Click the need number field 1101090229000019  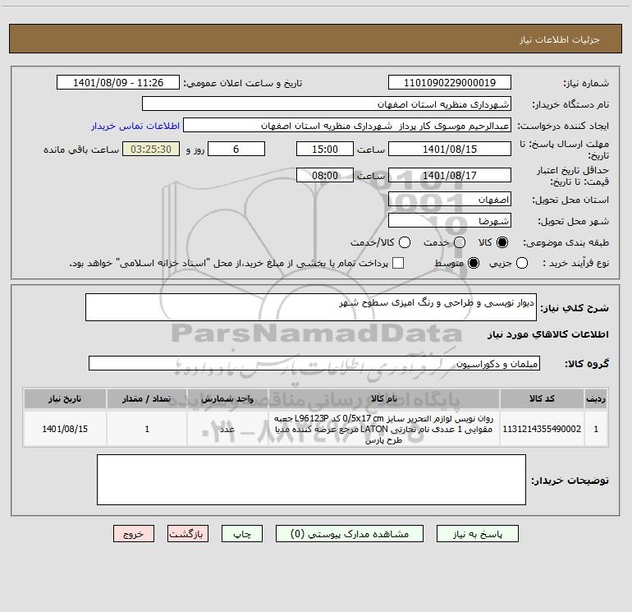tap(450, 82)
